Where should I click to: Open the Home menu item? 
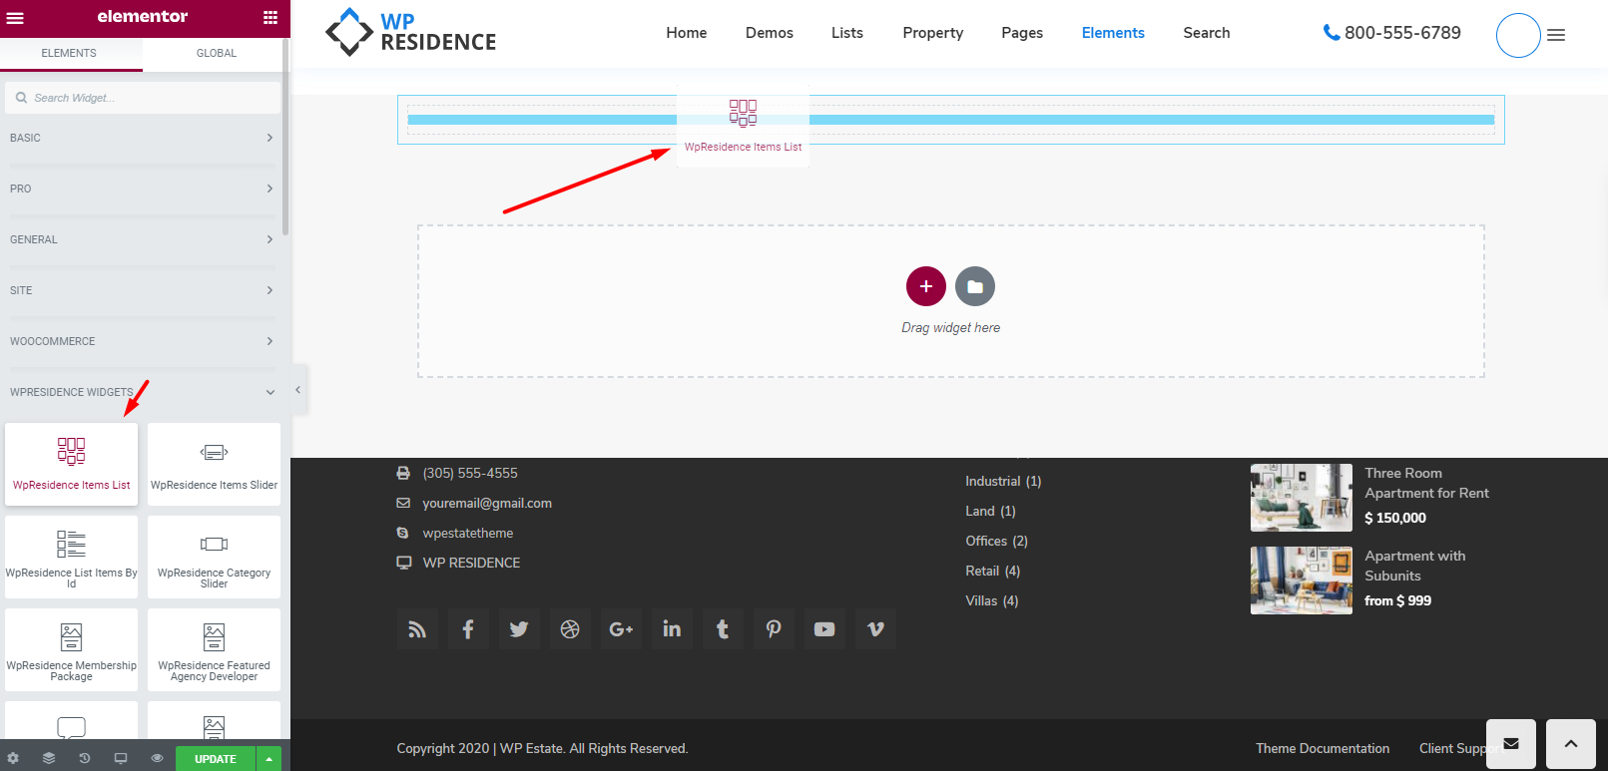[687, 33]
